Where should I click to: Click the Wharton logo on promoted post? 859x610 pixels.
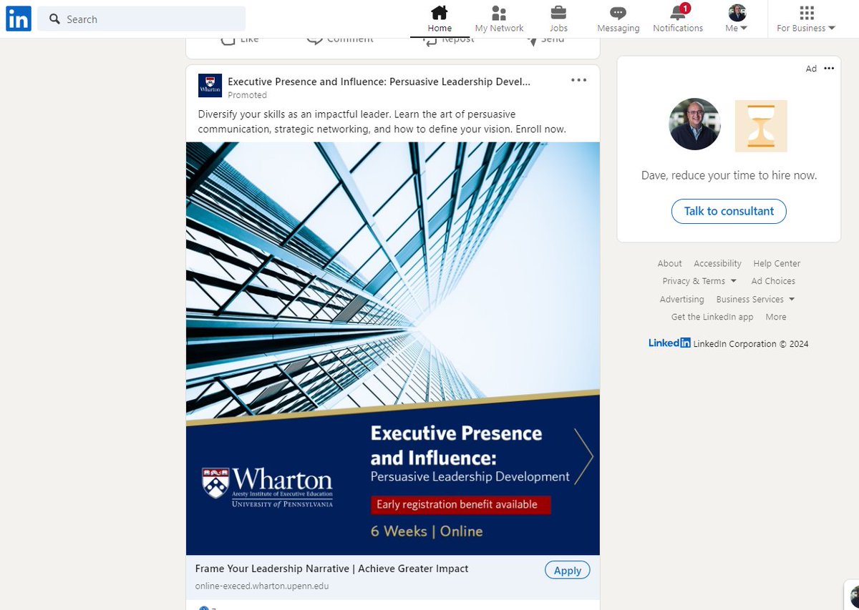[x=210, y=86]
